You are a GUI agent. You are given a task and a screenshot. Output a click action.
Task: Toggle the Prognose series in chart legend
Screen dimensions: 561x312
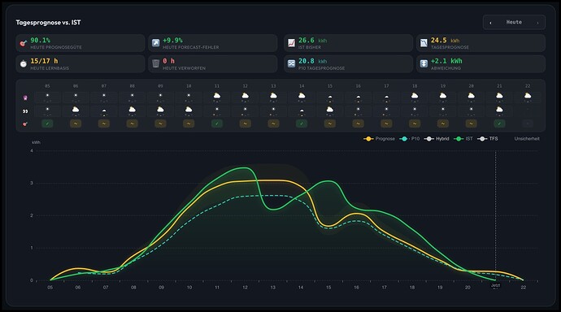379,139
